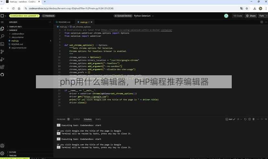Image resolution: width=268 pixels, height=159 pixels.
Task: Open in VS Code button
Action: click(x=238, y=16)
